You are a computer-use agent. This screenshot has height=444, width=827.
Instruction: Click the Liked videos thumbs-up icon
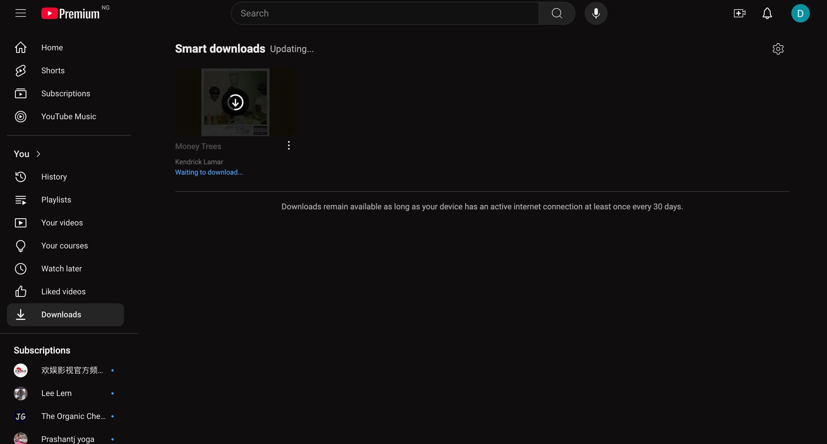tap(21, 292)
